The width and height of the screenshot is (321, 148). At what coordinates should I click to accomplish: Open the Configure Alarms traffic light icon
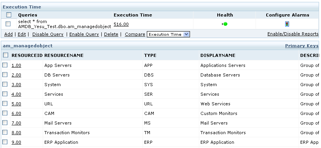[x=287, y=24]
